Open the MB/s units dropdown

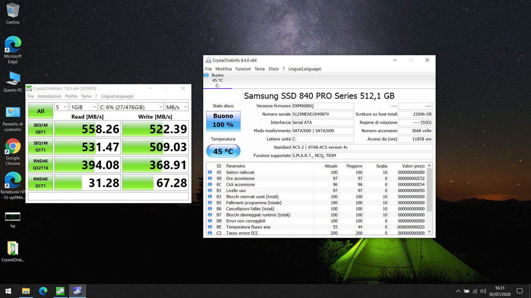click(177, 107)
